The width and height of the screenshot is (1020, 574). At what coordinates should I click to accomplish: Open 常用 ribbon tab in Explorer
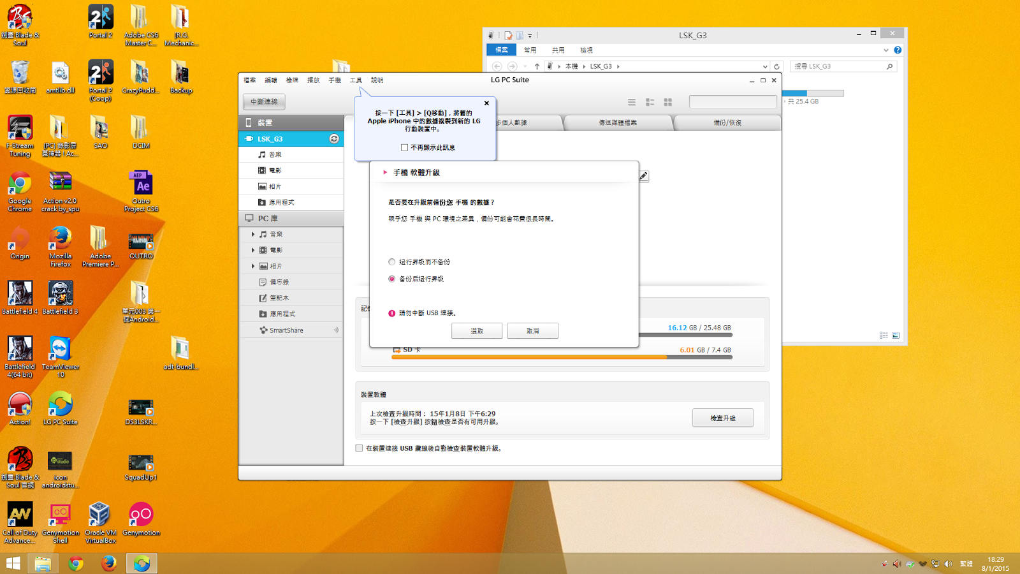[530, 50]
